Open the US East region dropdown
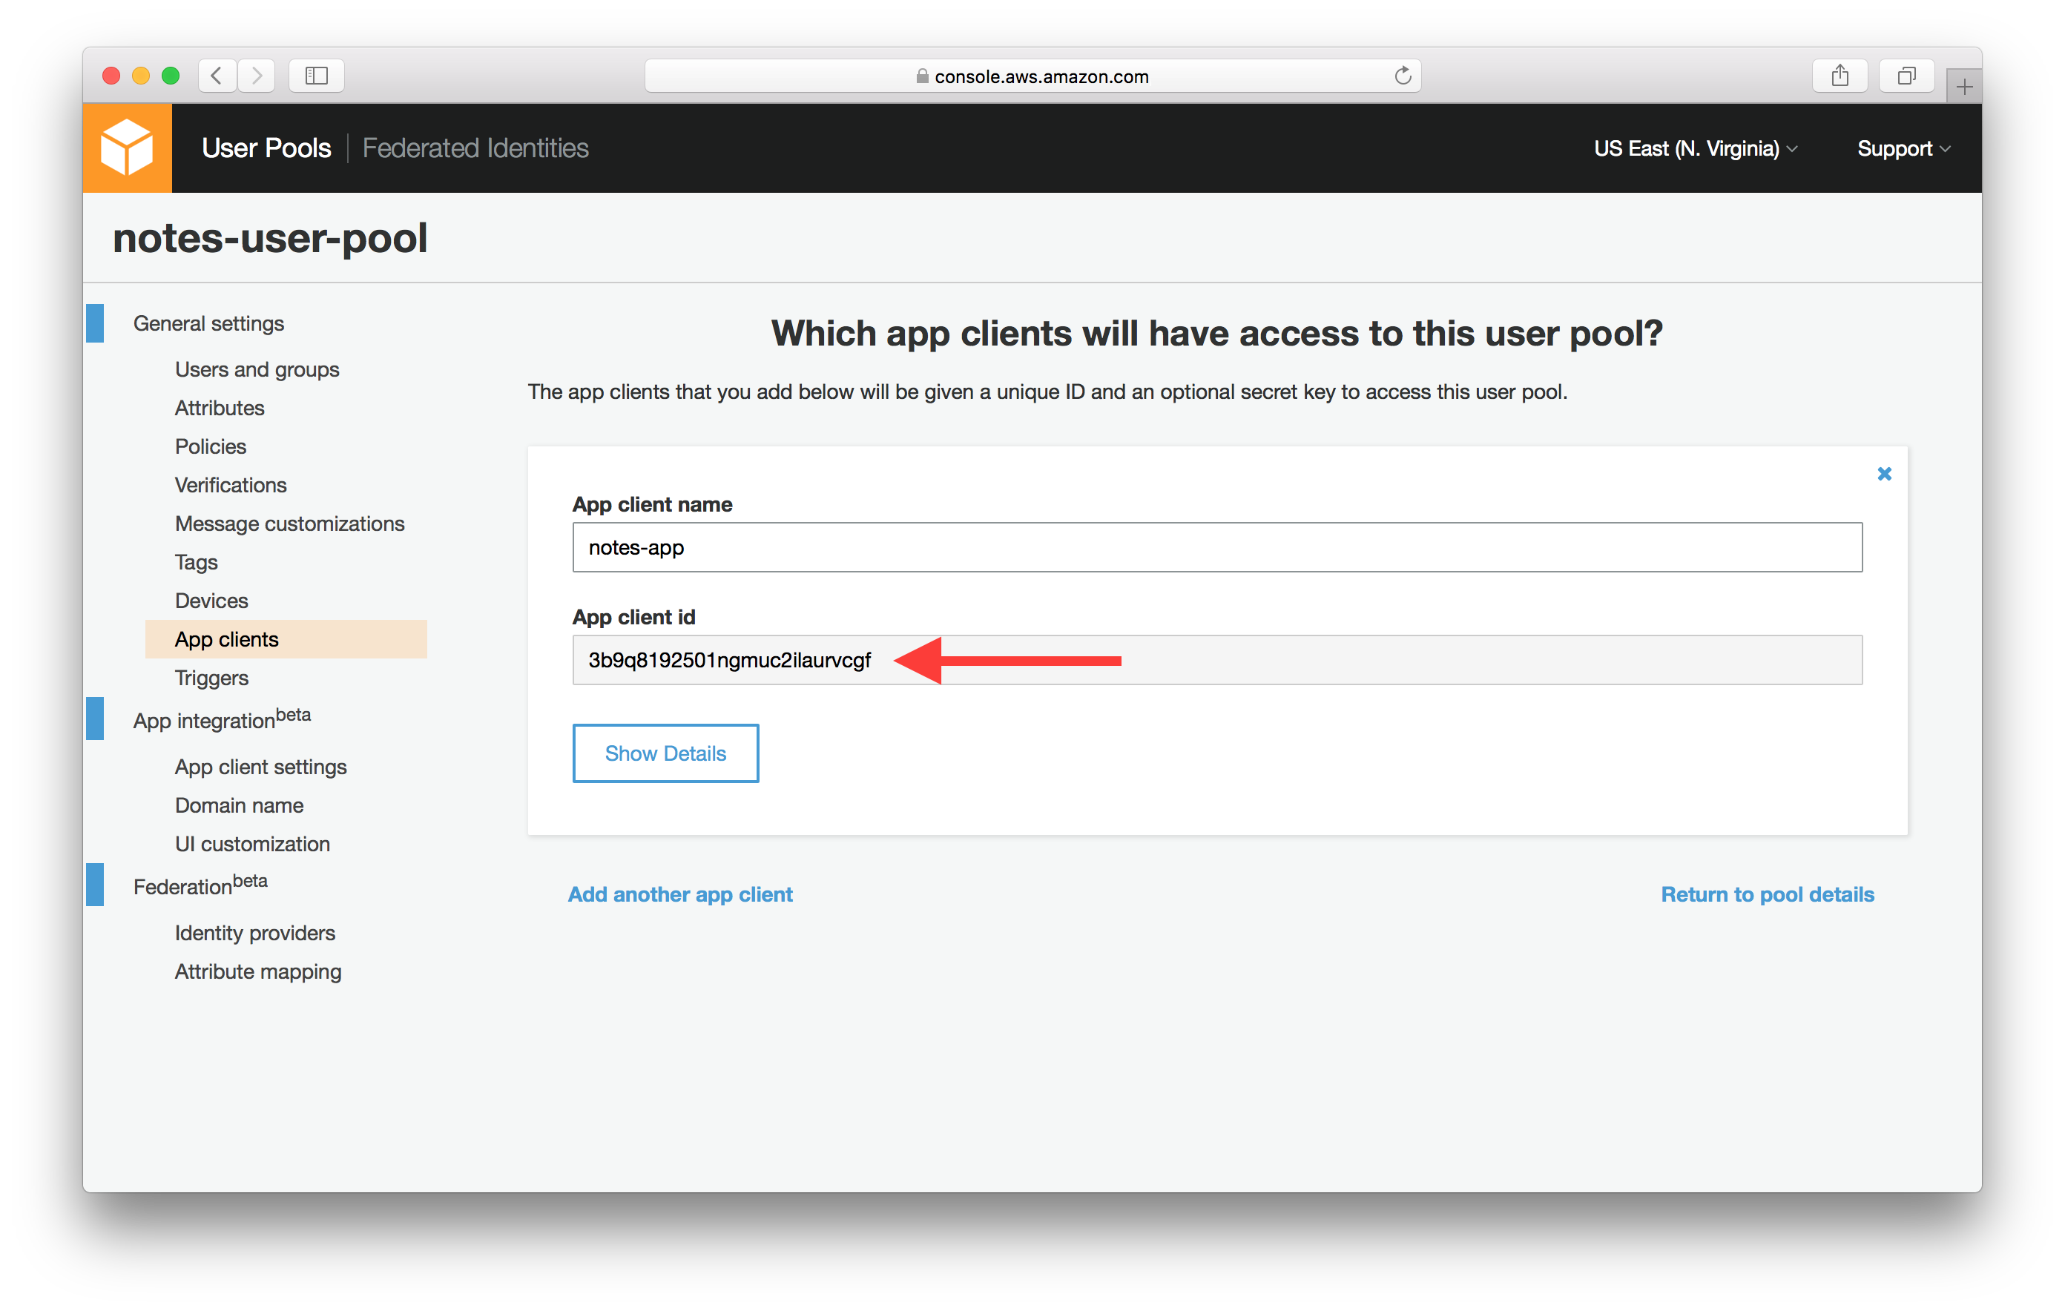The image size is (2065, 1311). pyautogui.click(x=1695, y=148)
